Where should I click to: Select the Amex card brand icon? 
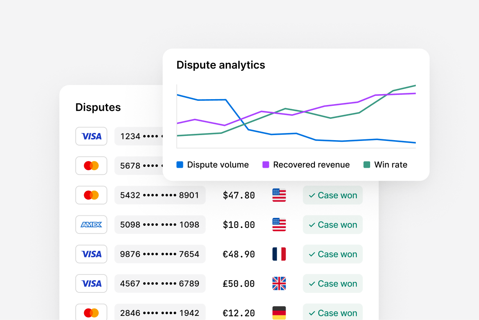(x=91, y=225)
